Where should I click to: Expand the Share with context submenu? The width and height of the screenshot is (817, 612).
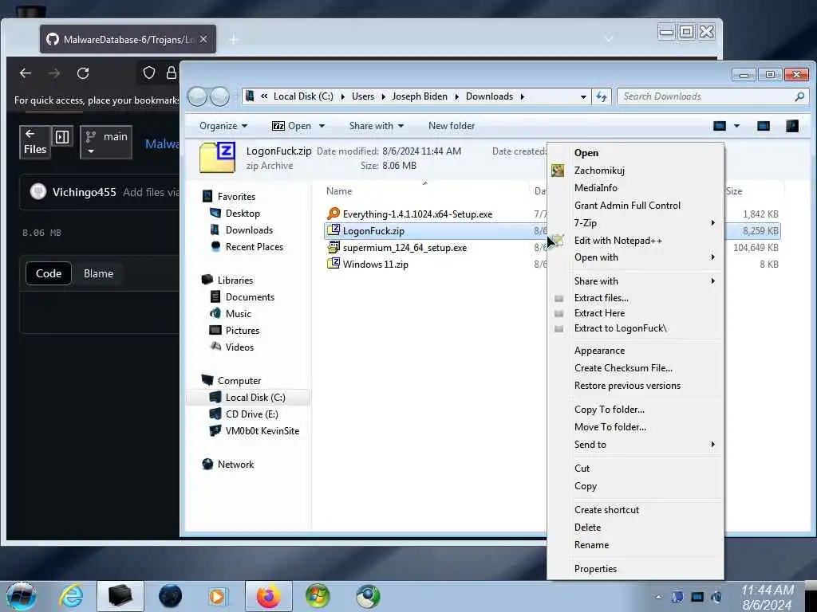click(x=636, y=281)
